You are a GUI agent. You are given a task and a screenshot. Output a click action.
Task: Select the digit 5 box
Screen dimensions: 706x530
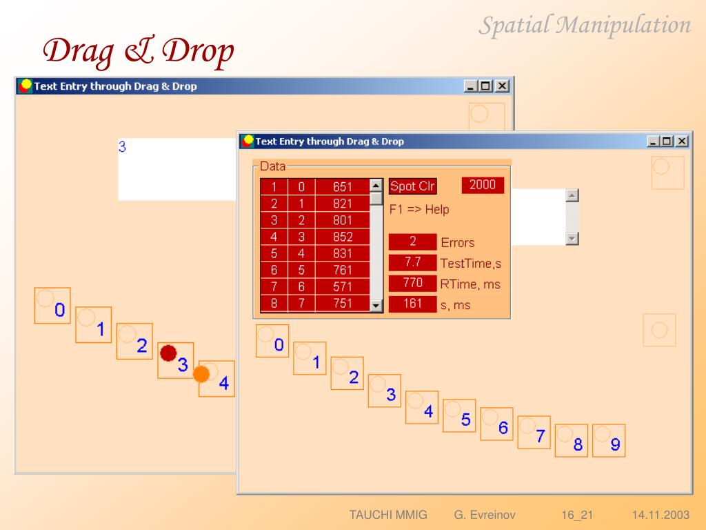point(459,415)
